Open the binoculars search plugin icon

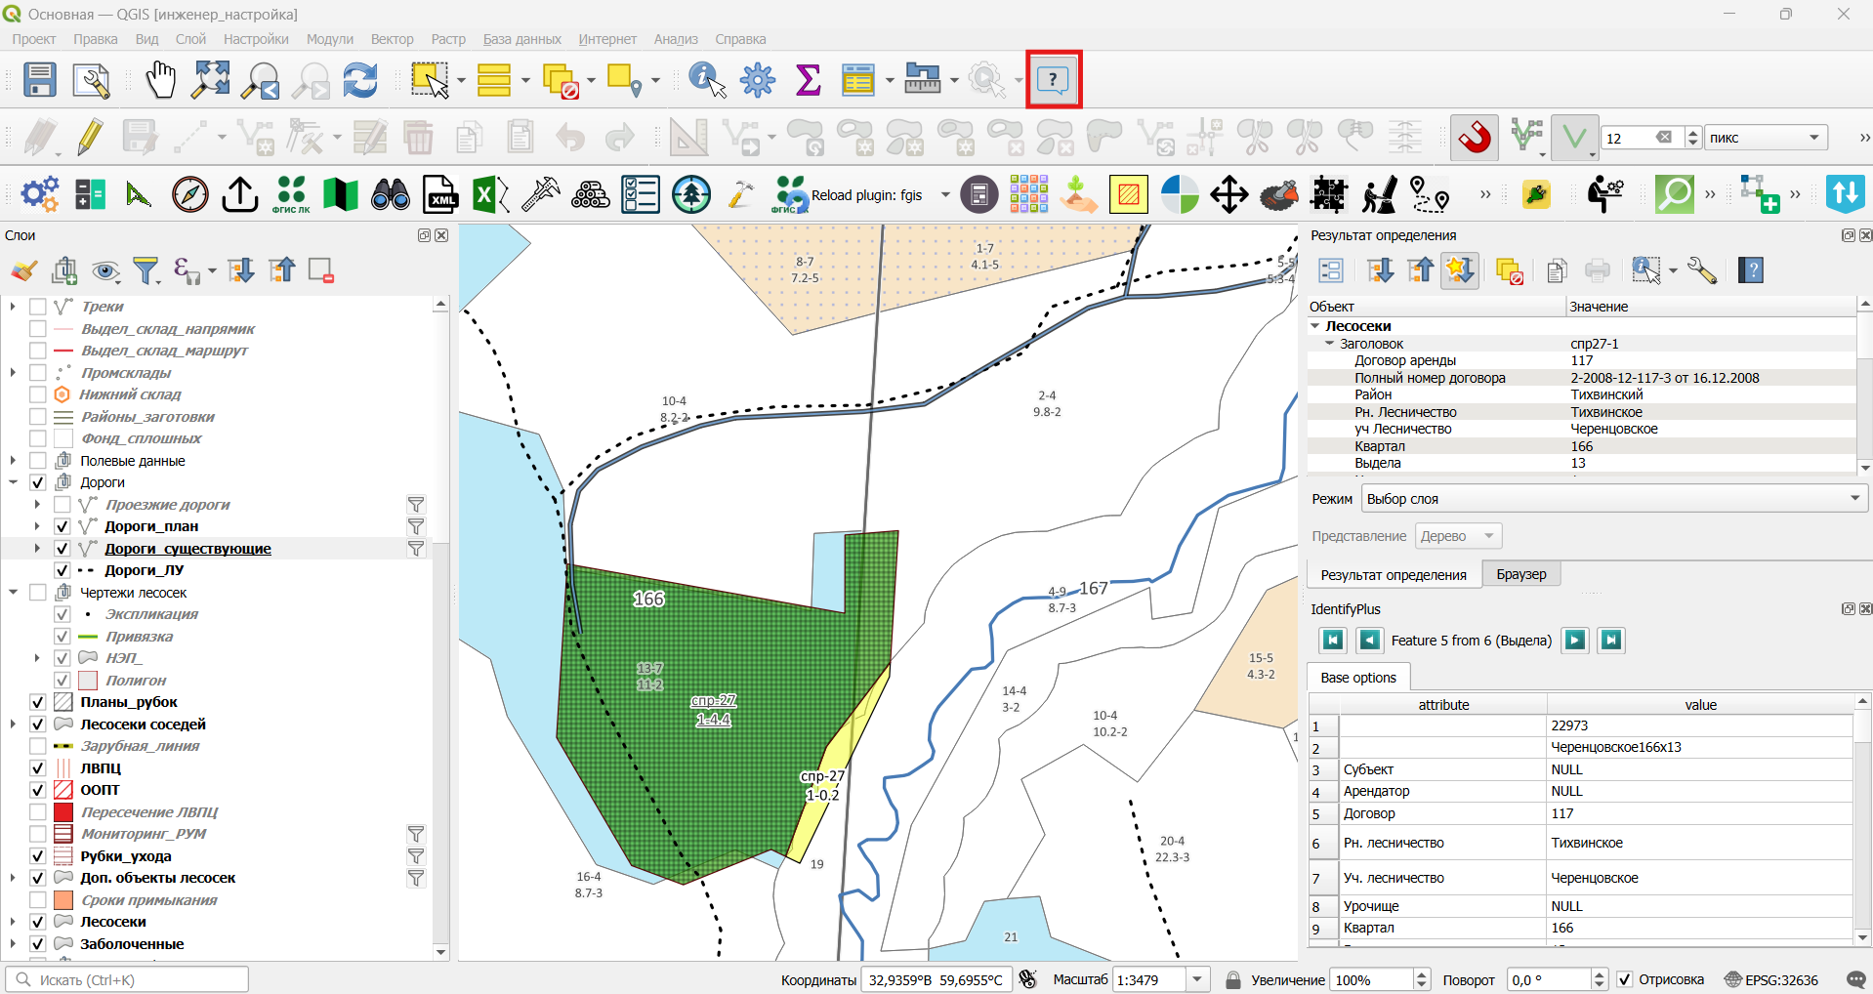pyautogui.click(x=391, y=194)
